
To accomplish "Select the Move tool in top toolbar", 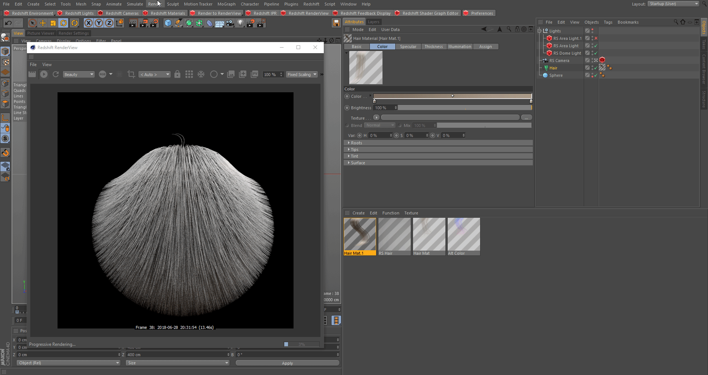I will [43, 23].
